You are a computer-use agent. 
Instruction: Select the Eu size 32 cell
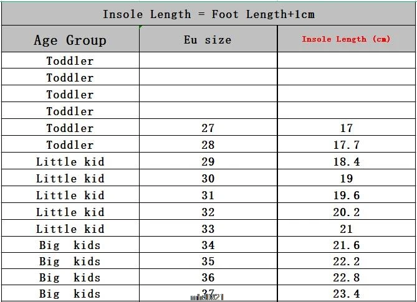pyautogui.click(x=208, y=212)
